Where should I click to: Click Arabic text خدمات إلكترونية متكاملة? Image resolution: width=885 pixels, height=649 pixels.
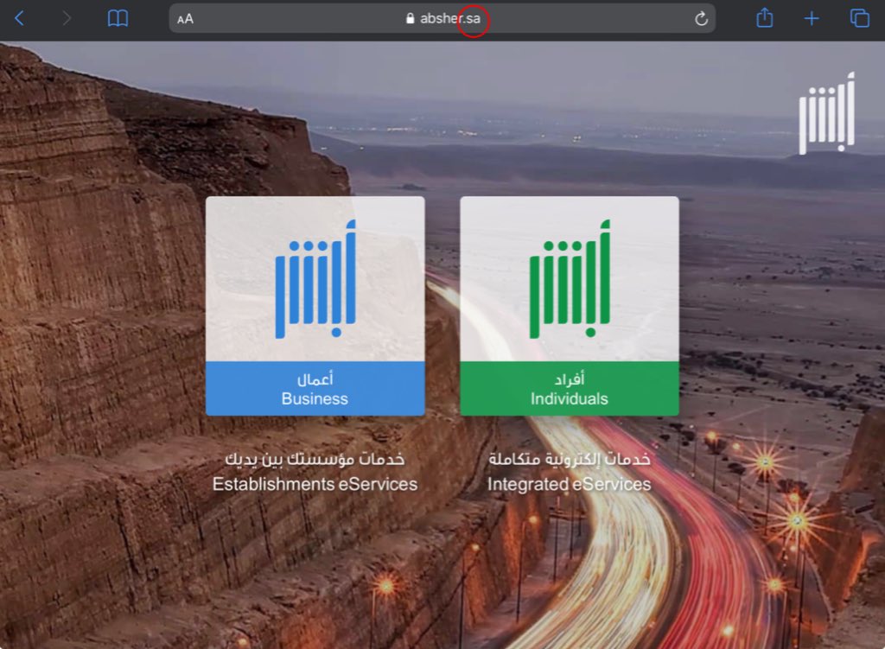[x=570, y=460]
